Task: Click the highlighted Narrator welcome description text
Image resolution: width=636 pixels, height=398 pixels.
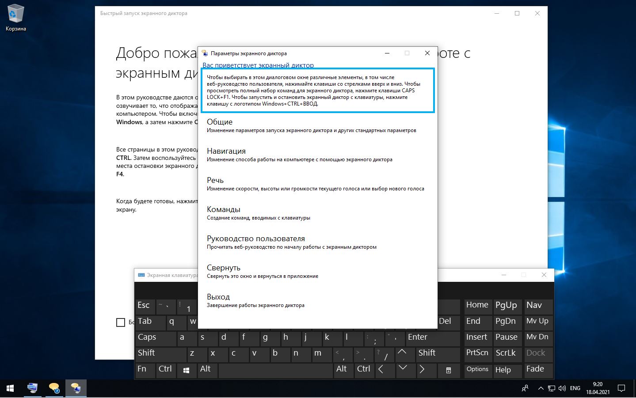Action: pos(318,91)
